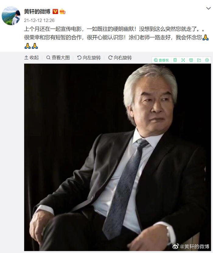
Task: Click the @黄轩的微博 image watermark
Action: pyautogui.click(x=191, y=246)
